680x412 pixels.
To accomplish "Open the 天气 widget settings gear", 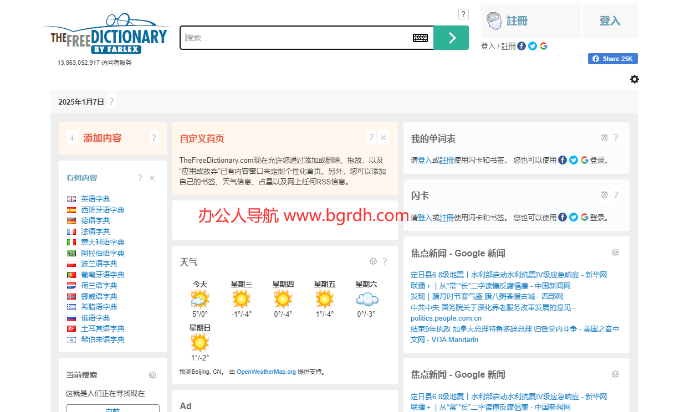I will (373, 261).
